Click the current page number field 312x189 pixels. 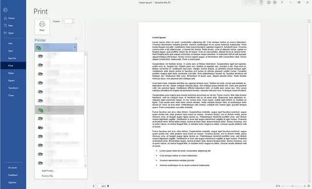(98, 186)
